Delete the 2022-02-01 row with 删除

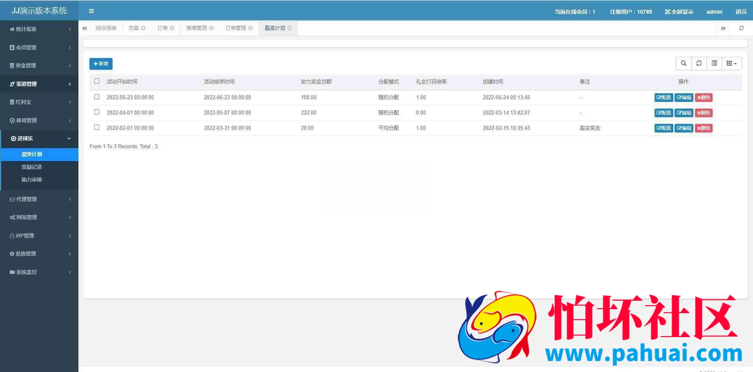click(704, 128)
